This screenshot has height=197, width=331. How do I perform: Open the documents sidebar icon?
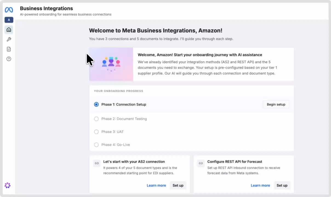(x=9, y=49)
